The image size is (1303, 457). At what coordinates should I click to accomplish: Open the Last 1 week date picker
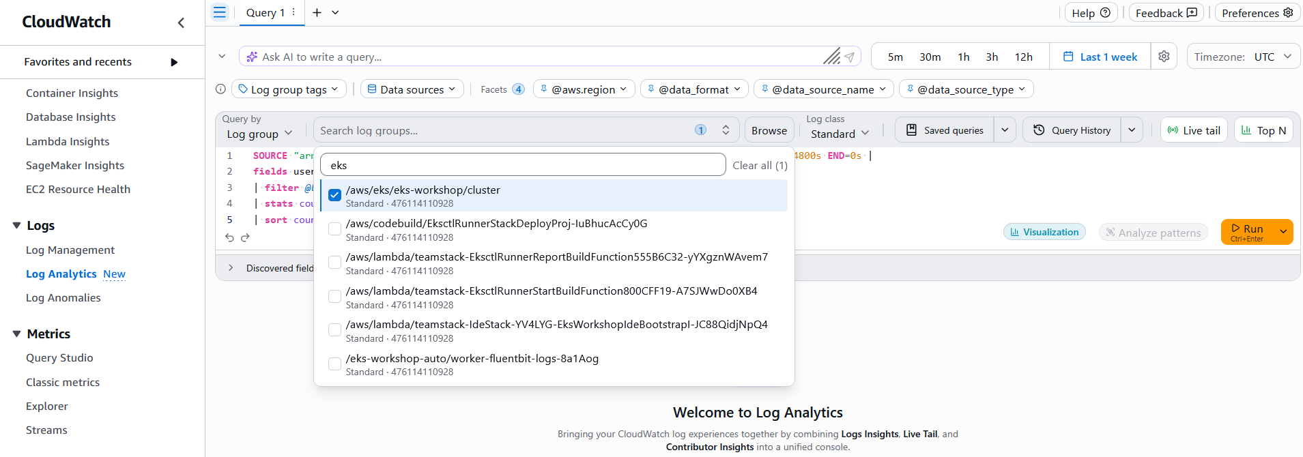(1100, 57)
